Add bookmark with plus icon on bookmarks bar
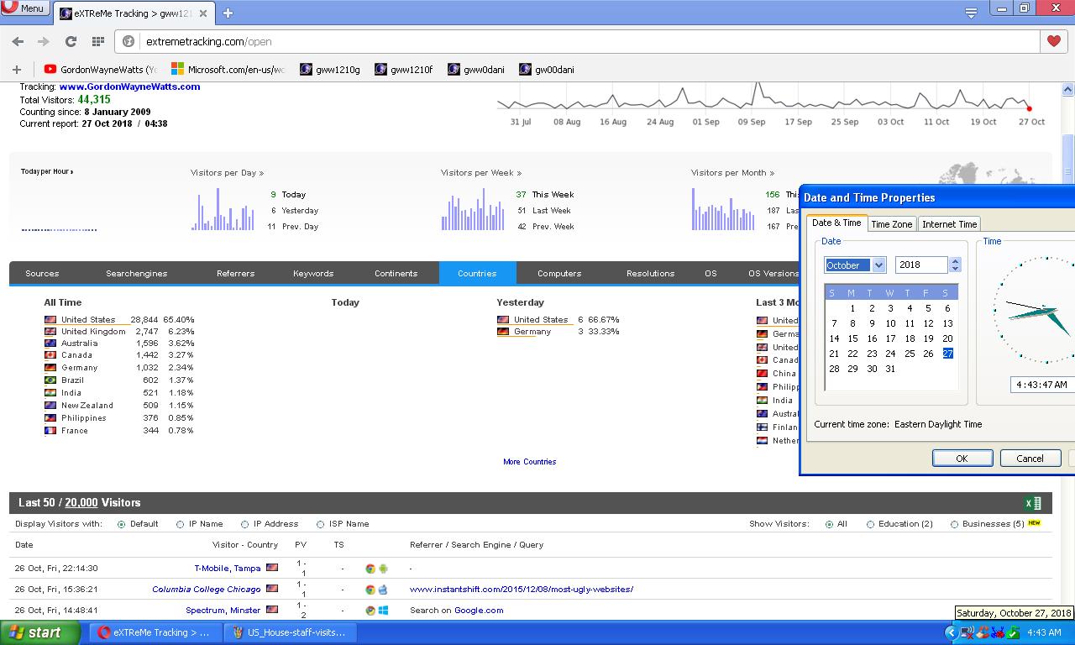The image size is (1075, 645). (x=16, y=70)
